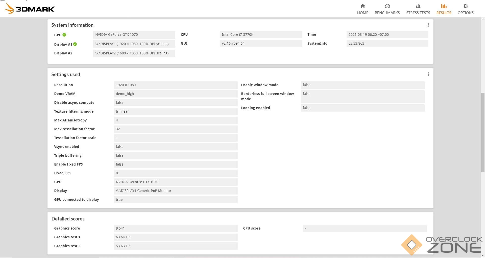Screen dimensions: 485x258
Task: Click the Resolution 1920 × 1080 field
Action: tap(175, 85)
